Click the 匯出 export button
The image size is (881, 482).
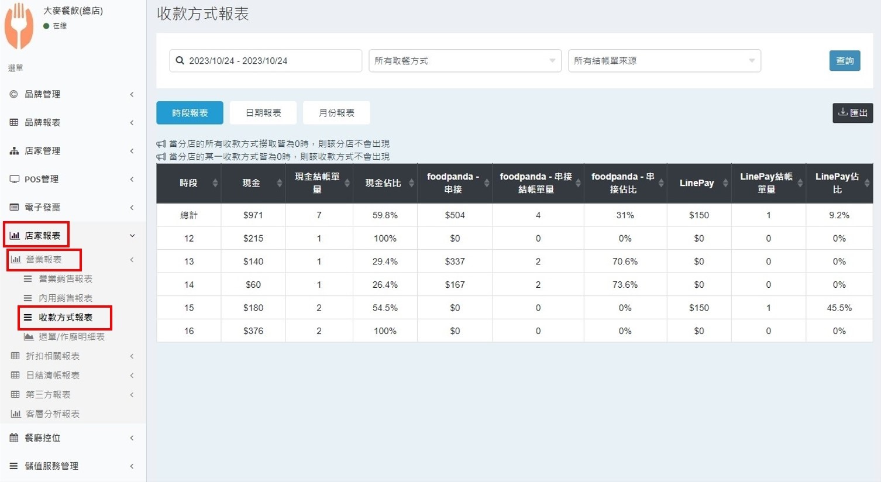click(x=852, y=113)
